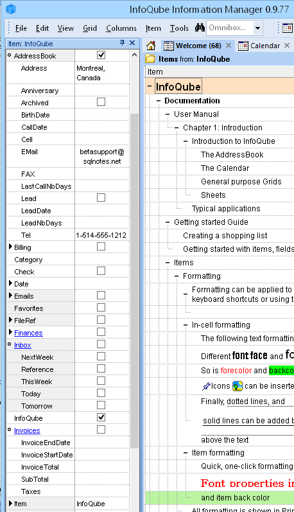Click the properties panel scrollbar thumb

(x=134, y=281)
